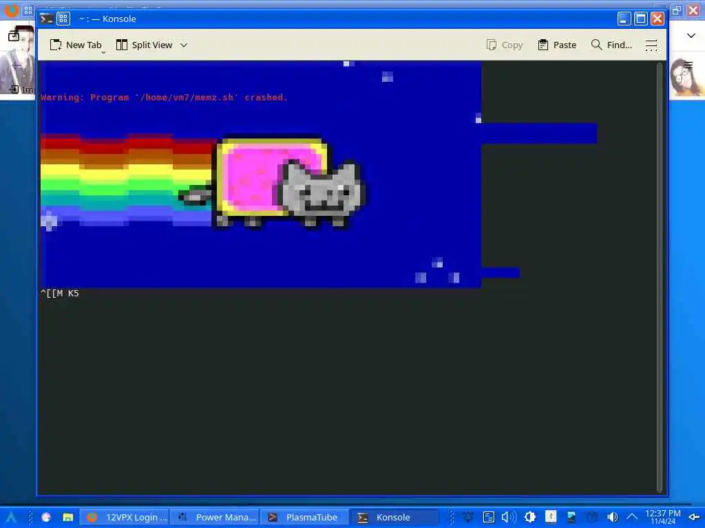The height and width of the screenshot is (528, 705).
Task: Click show desktop arrow at taskbar end
Action: pos(694,518)
